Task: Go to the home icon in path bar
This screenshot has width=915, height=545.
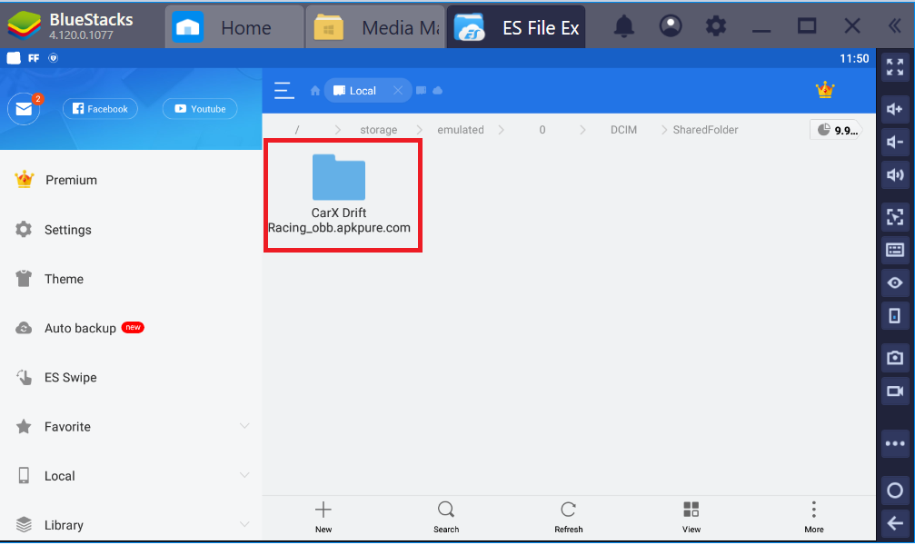Action: click(315, 91)
